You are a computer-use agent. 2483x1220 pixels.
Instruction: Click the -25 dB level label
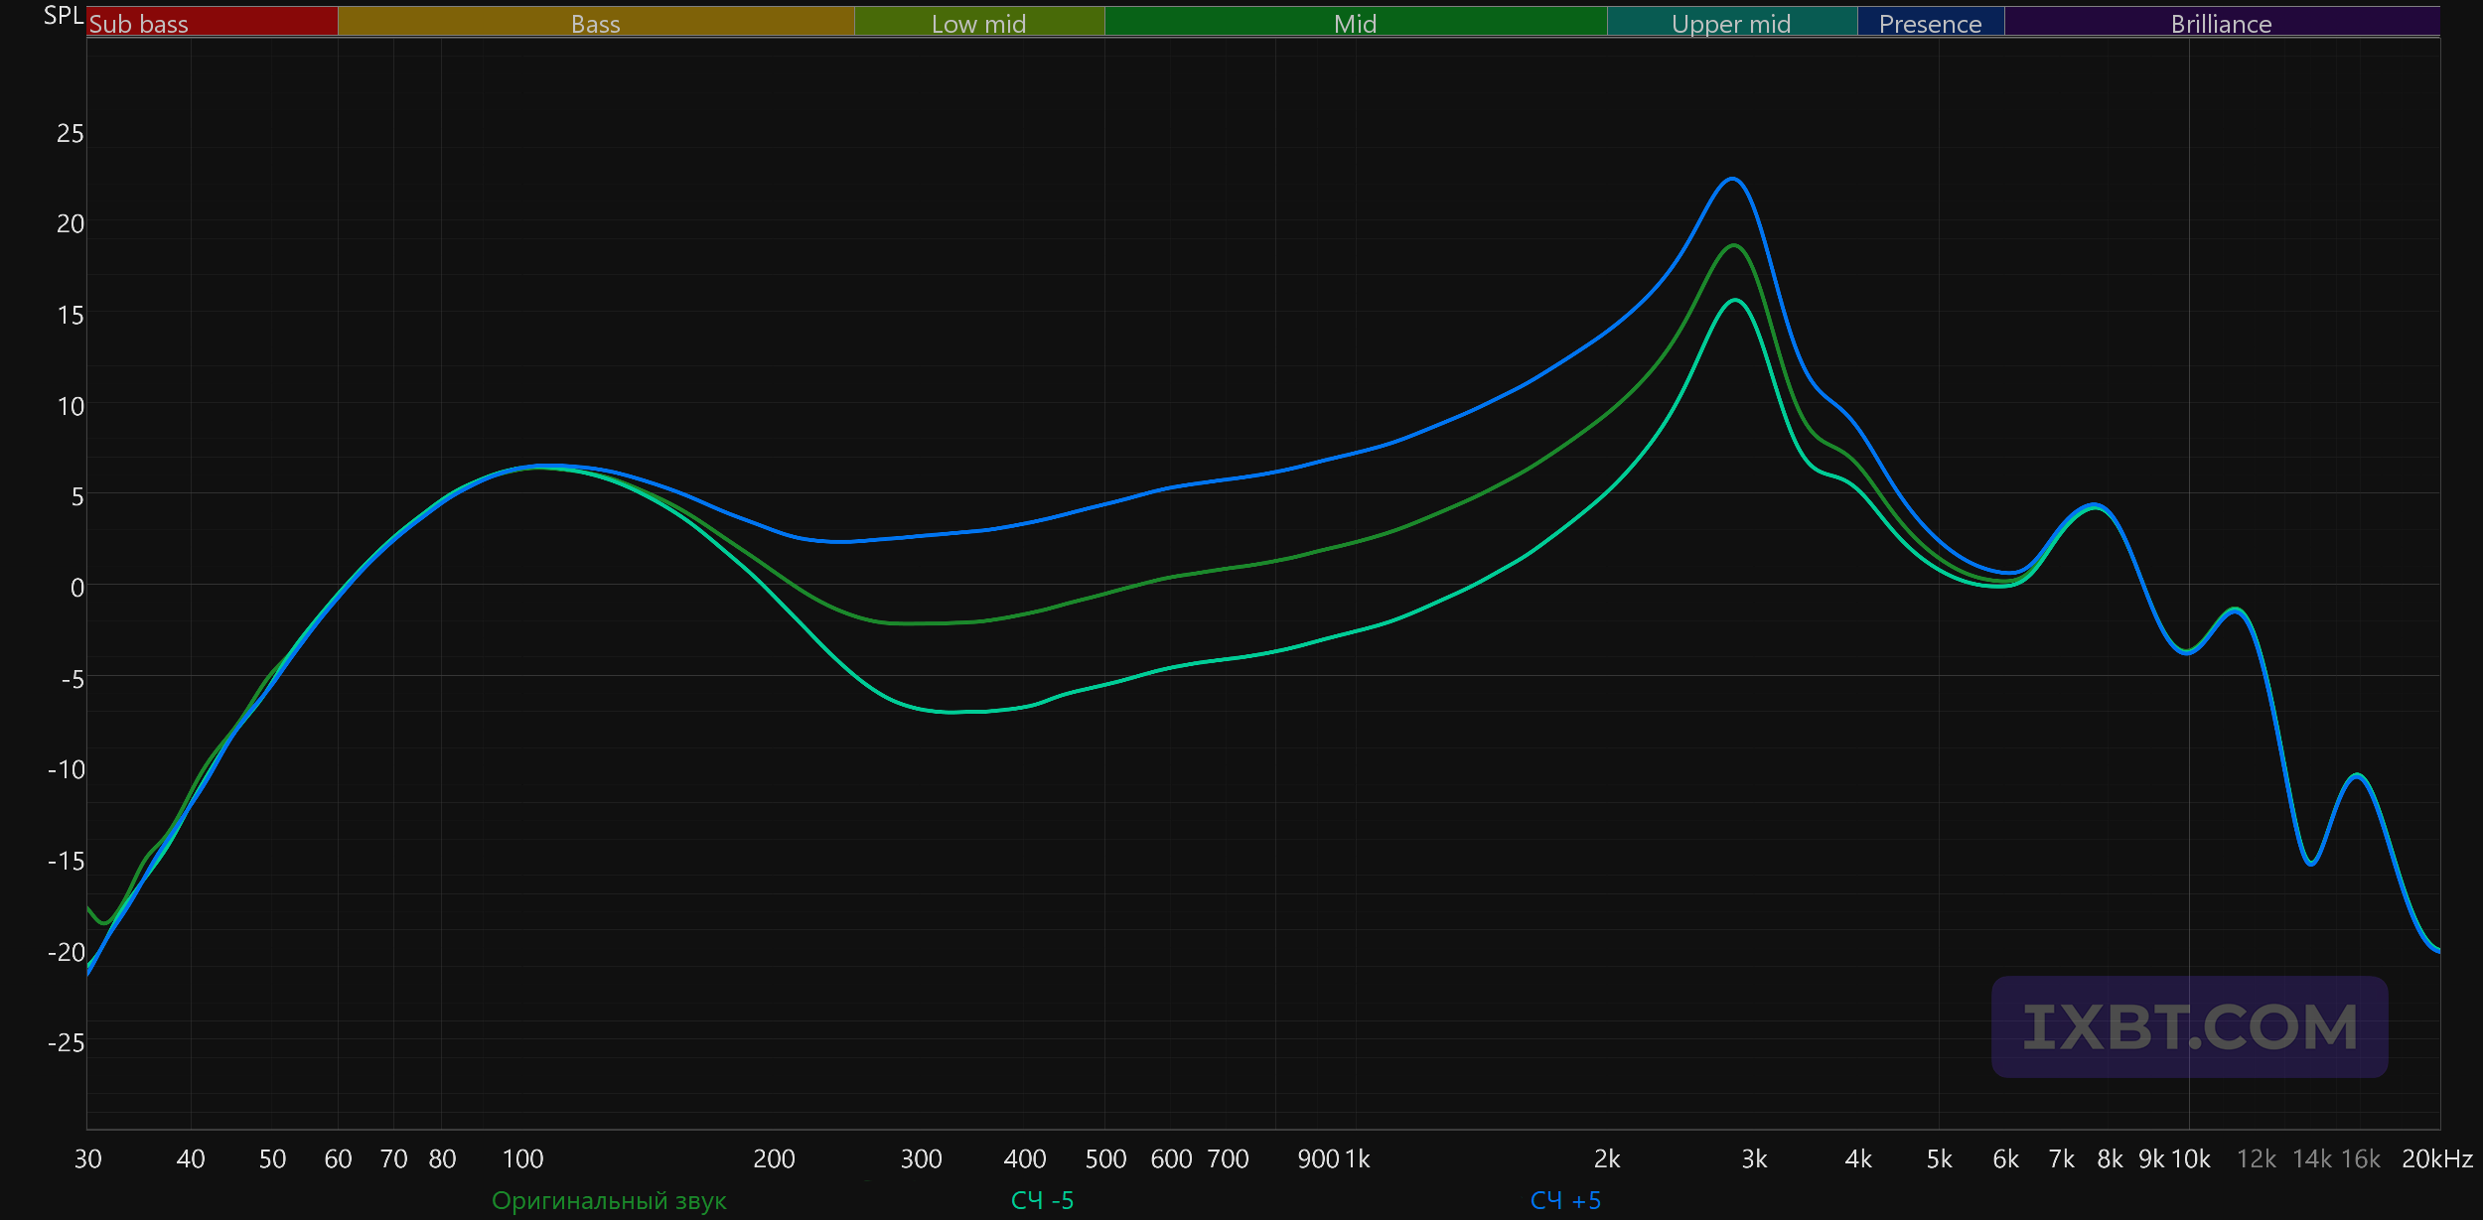[x=67, y=1043]
